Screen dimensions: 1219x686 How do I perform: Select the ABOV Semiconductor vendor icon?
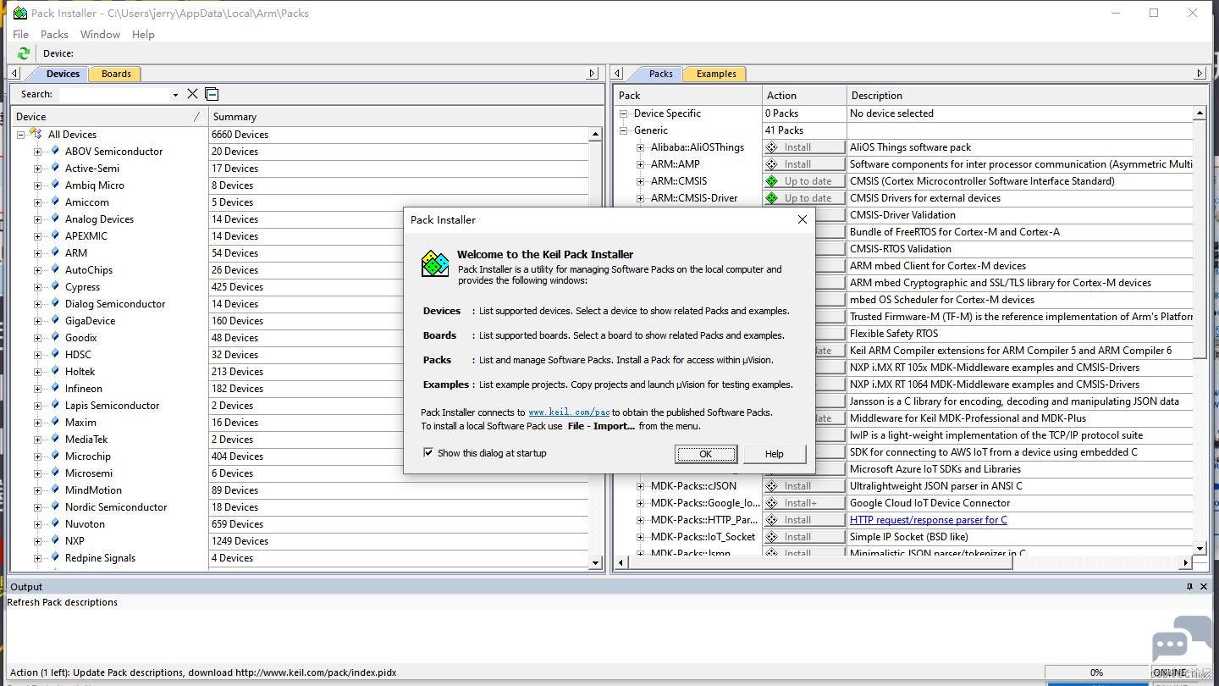[55, 151]
